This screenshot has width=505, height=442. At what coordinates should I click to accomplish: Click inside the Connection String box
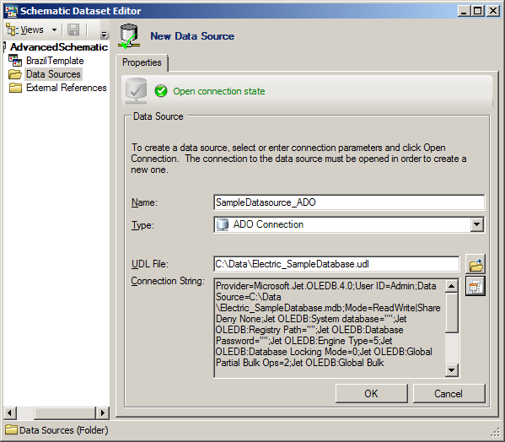[329, 327]
